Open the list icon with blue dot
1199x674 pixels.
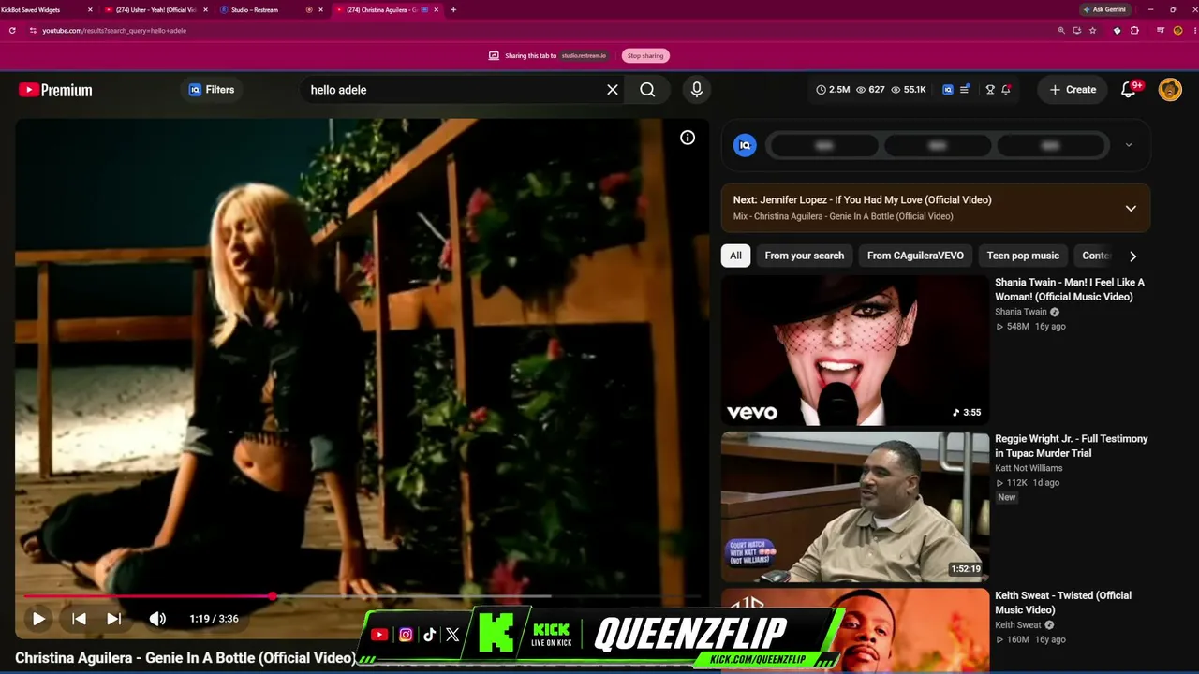click(x=965, y=90)
